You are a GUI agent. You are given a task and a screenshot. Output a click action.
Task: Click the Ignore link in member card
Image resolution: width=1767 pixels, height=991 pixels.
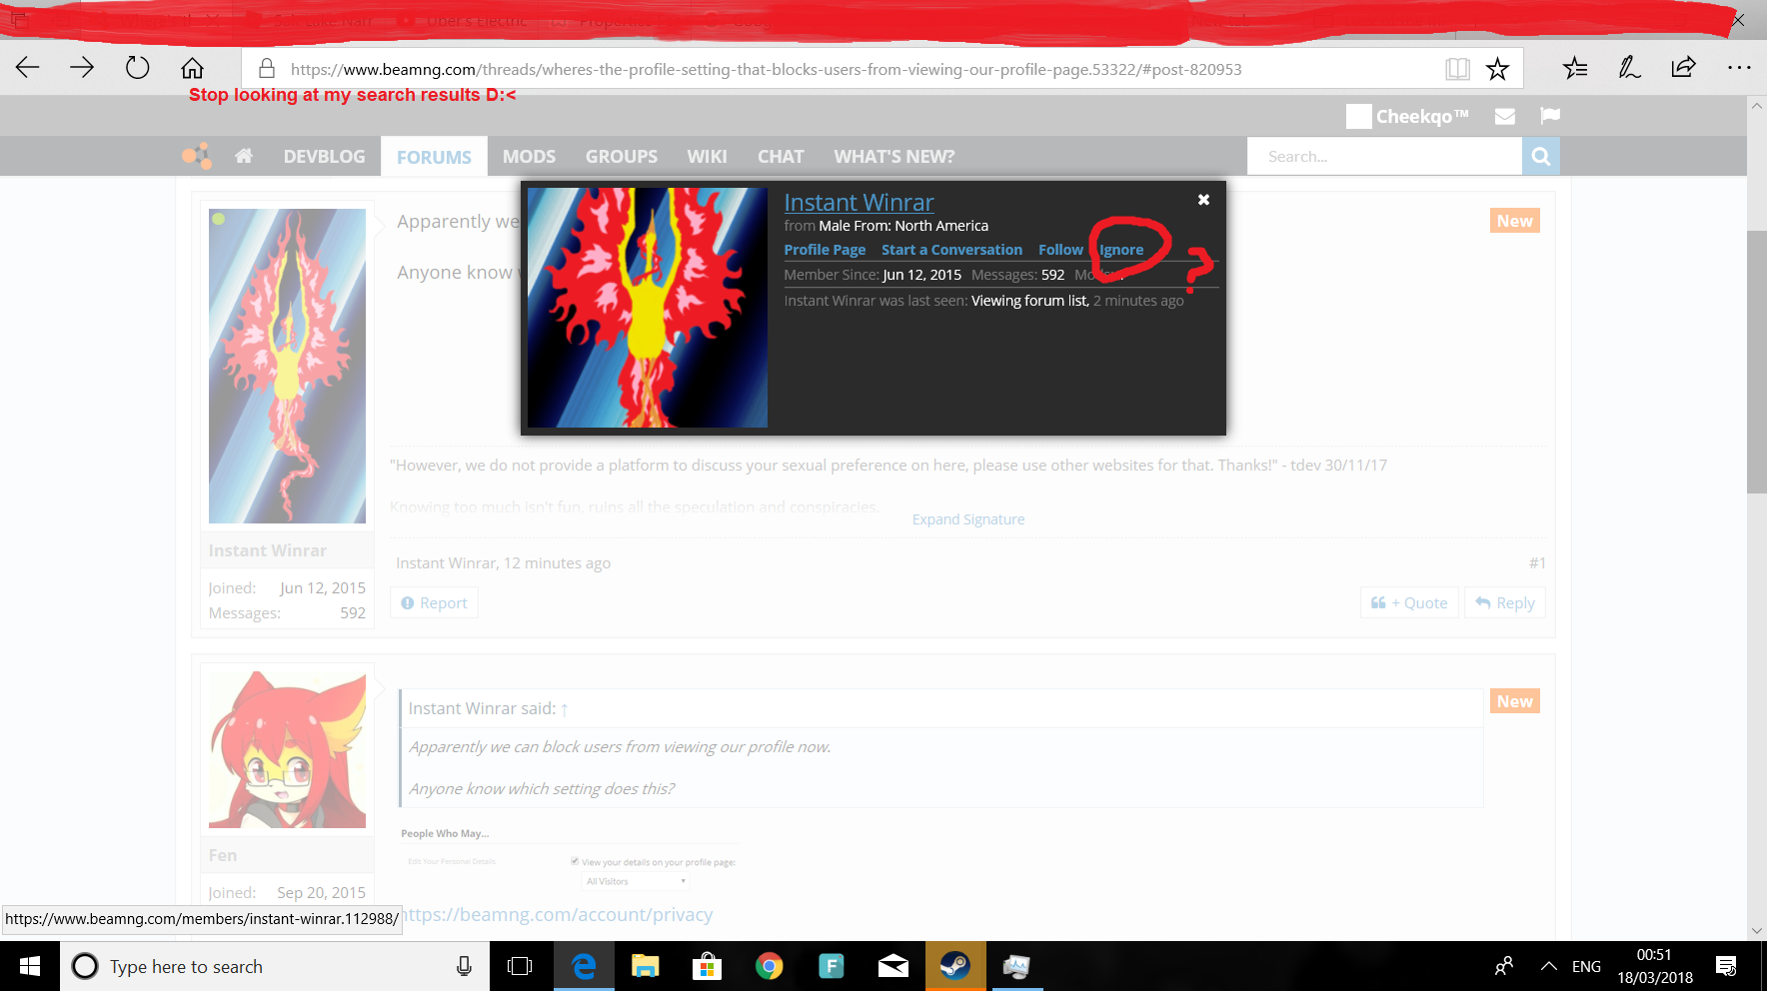pyautogui.click(x=1121, y=250)
